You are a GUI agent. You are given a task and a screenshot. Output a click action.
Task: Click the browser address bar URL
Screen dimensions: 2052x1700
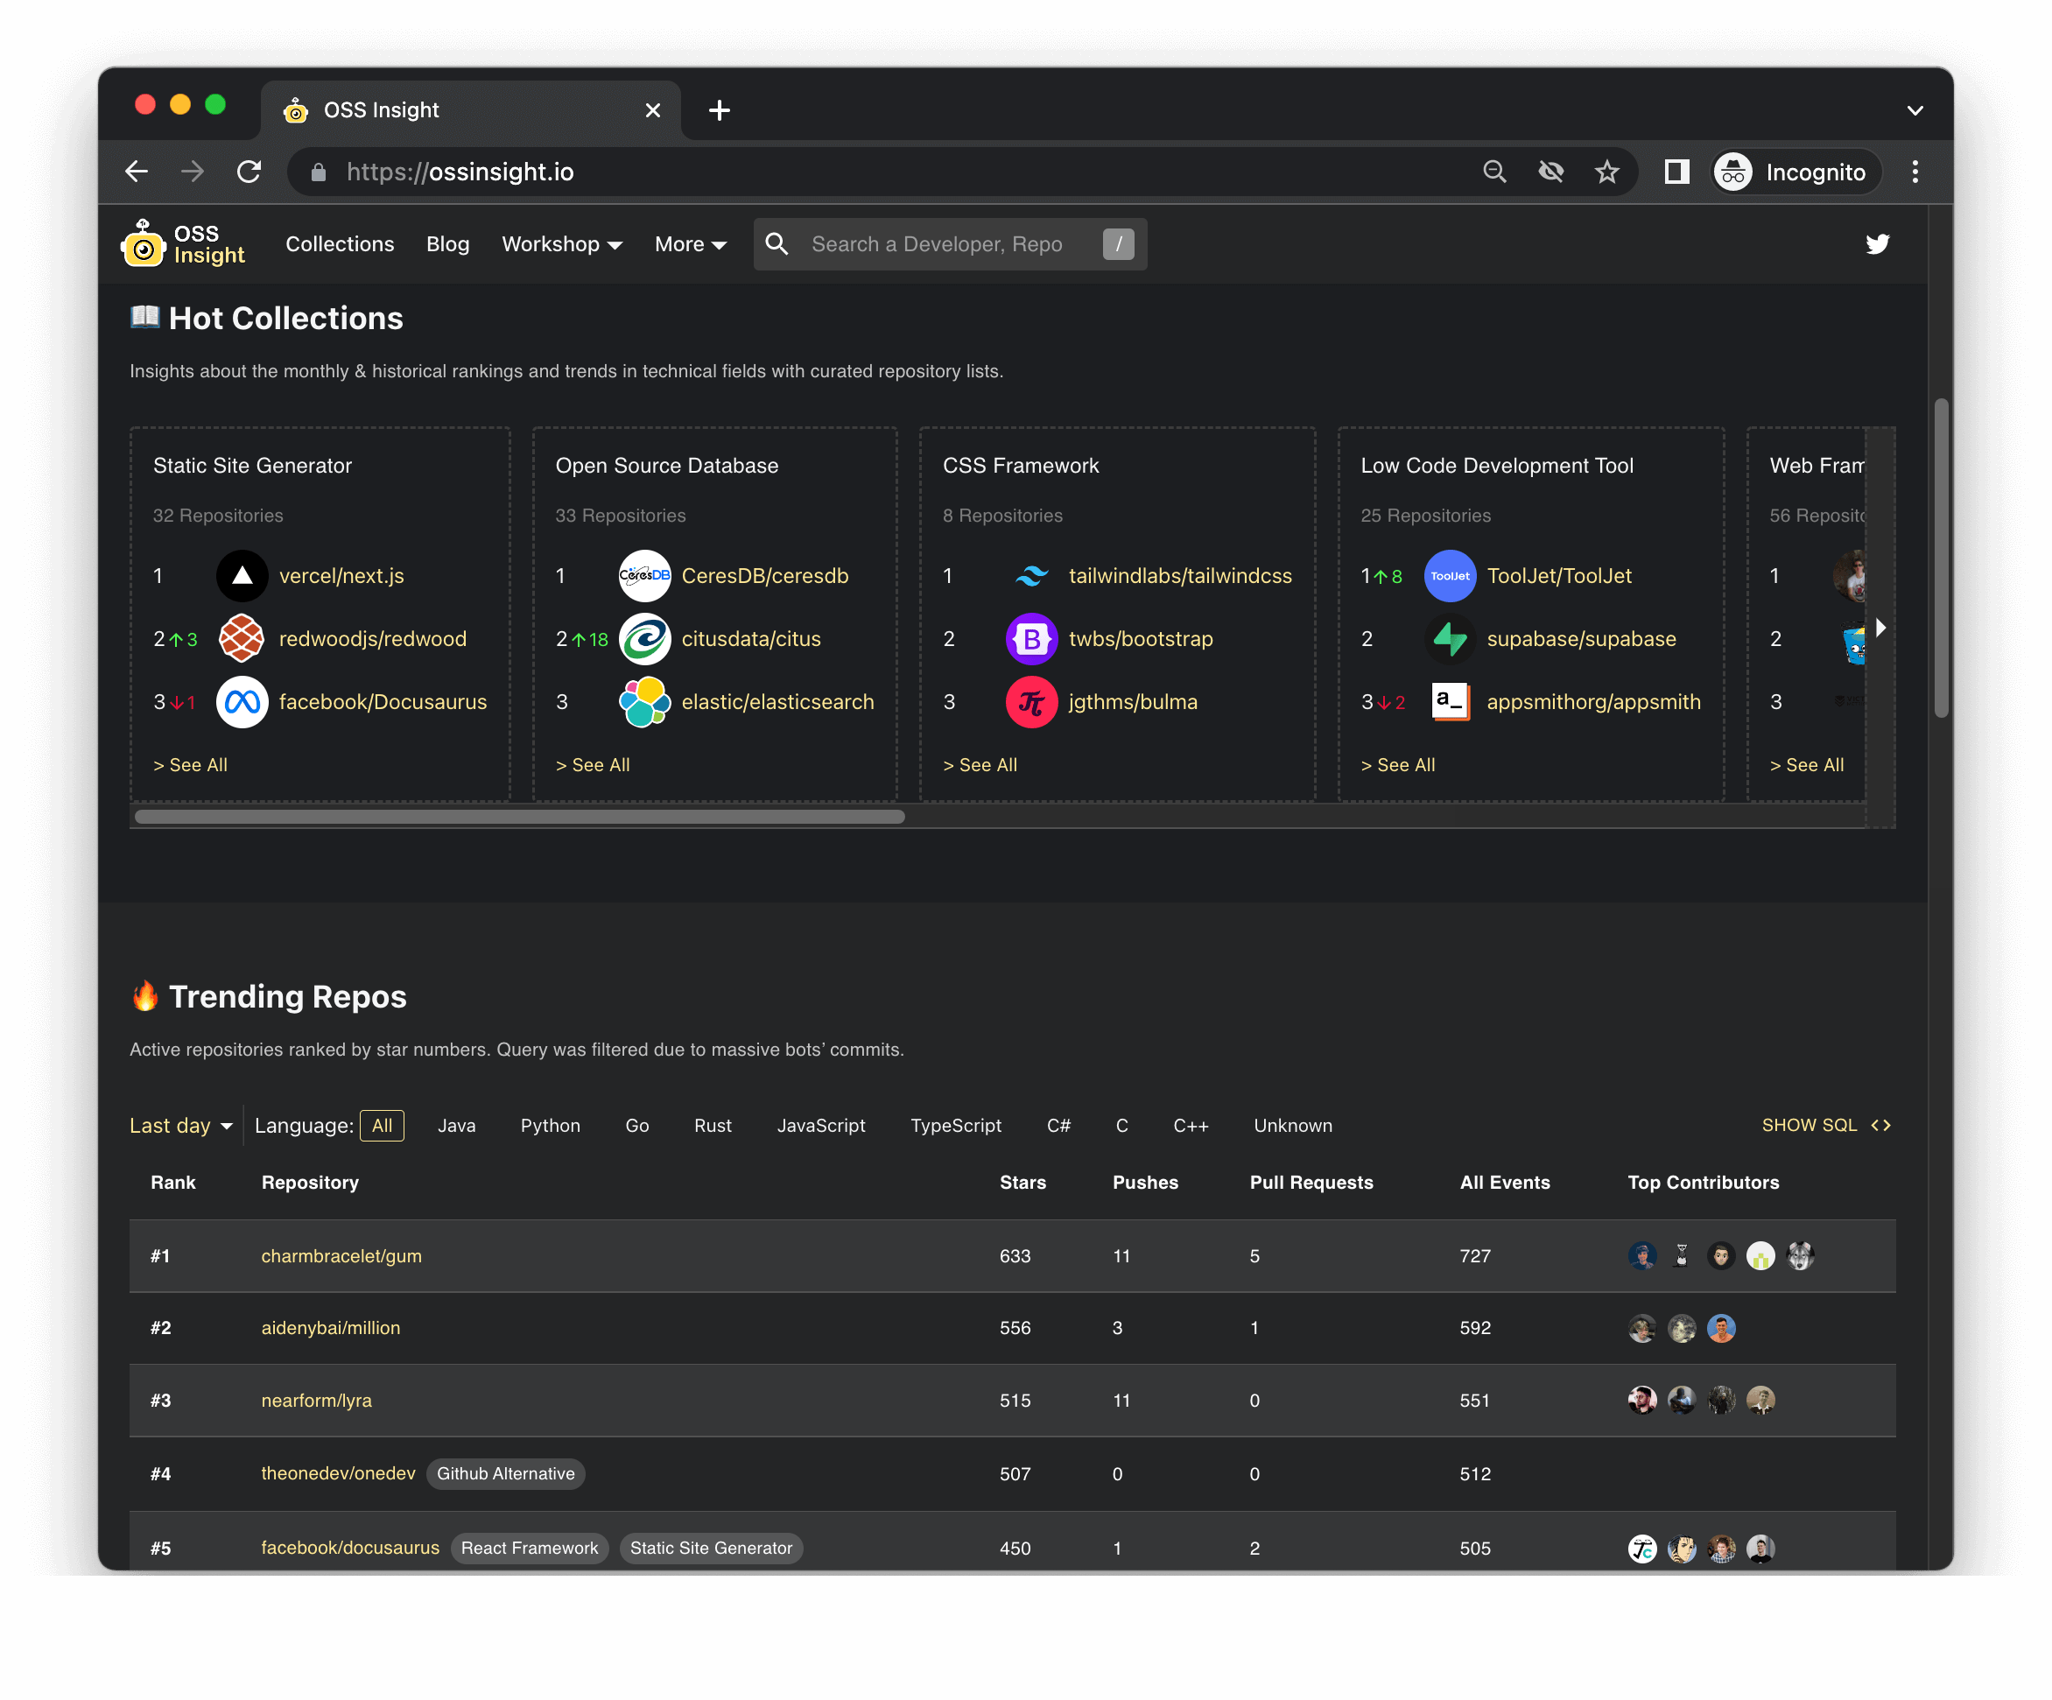pyautogui.click(x=460, y=172)
